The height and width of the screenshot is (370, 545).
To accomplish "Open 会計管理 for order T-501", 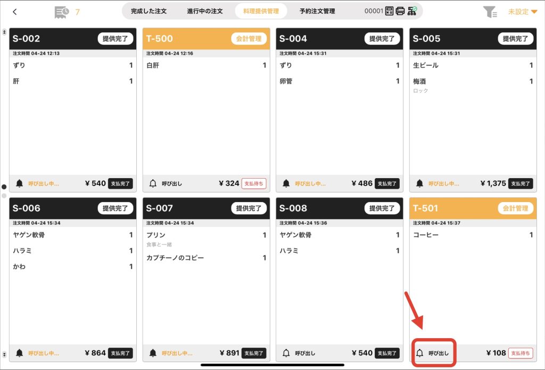I will 515,208.
